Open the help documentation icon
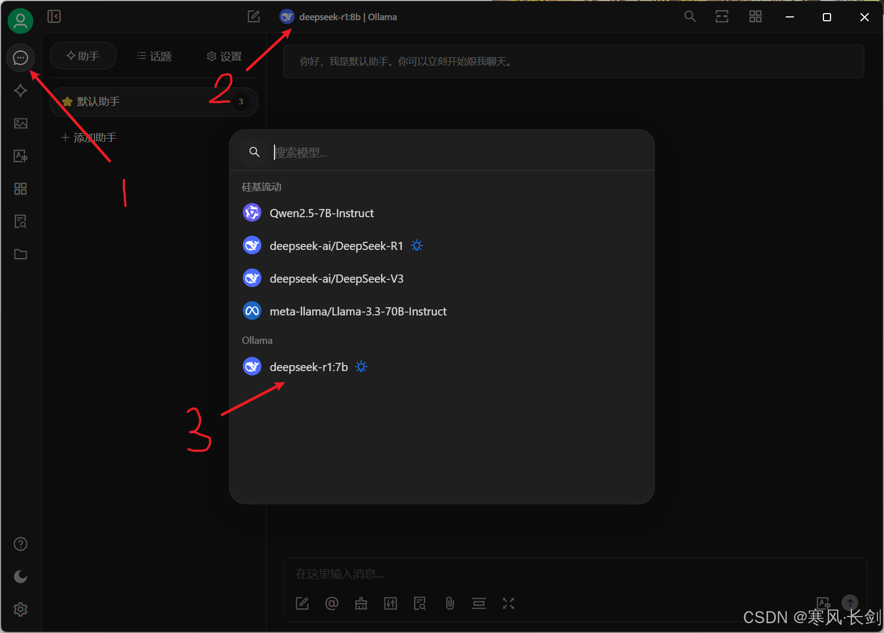 (x=20, y=544)
